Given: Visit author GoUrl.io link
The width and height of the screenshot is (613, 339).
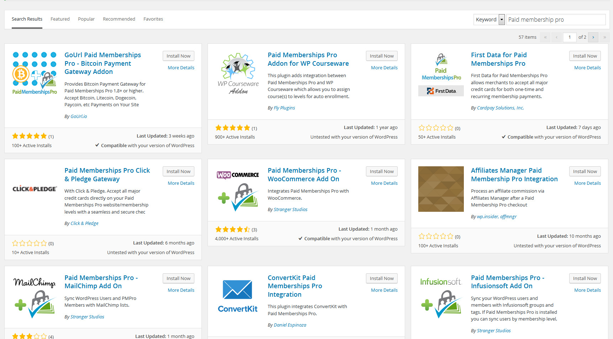Looking at the screenshot, I should [x=79, y=116].
